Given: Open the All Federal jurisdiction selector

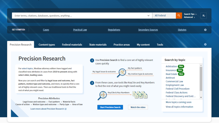Looking at the screenshot, I should point(164,16).
